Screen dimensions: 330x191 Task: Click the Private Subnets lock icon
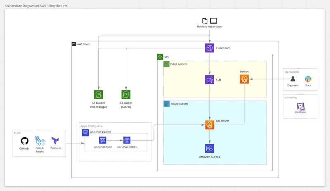167,104
